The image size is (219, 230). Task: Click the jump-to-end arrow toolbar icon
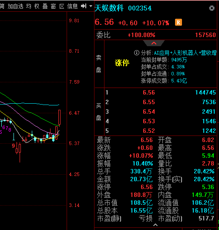[x=84, y=6]
